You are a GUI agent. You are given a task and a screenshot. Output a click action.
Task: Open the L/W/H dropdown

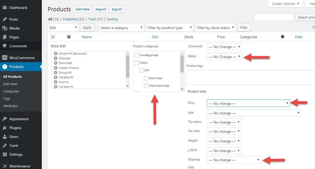[x=224, y=150]
